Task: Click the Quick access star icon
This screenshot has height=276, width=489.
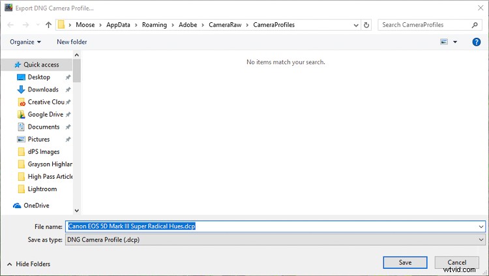Action: pos(18,65)
